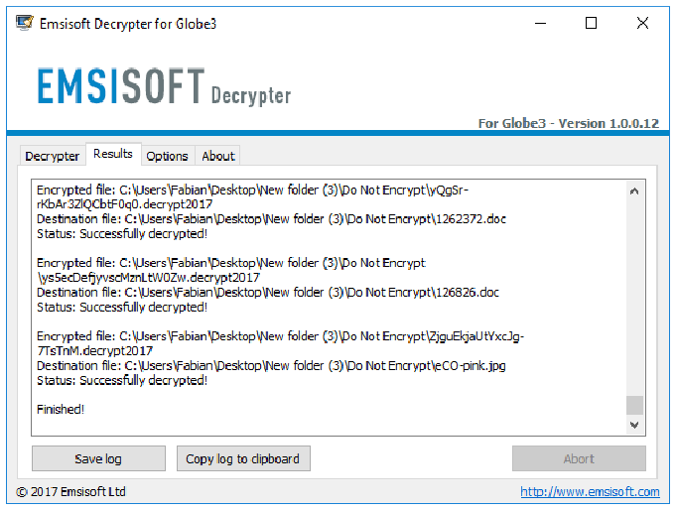Screen dimensions: 677x510
Task: Click the eCO-pink.jpg destination line in log
Action: 271,366
